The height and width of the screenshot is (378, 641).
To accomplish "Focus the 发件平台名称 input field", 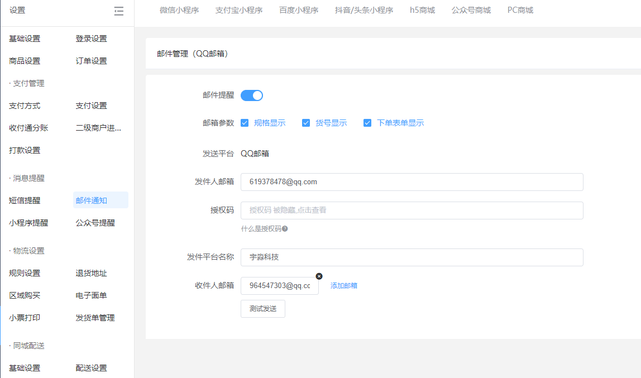I will pos(412,257).
